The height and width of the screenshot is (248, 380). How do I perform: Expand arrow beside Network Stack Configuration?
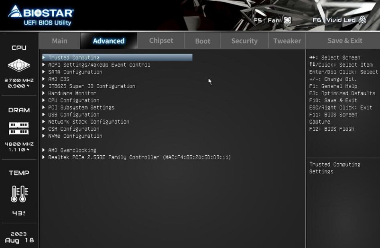(44, 122)
